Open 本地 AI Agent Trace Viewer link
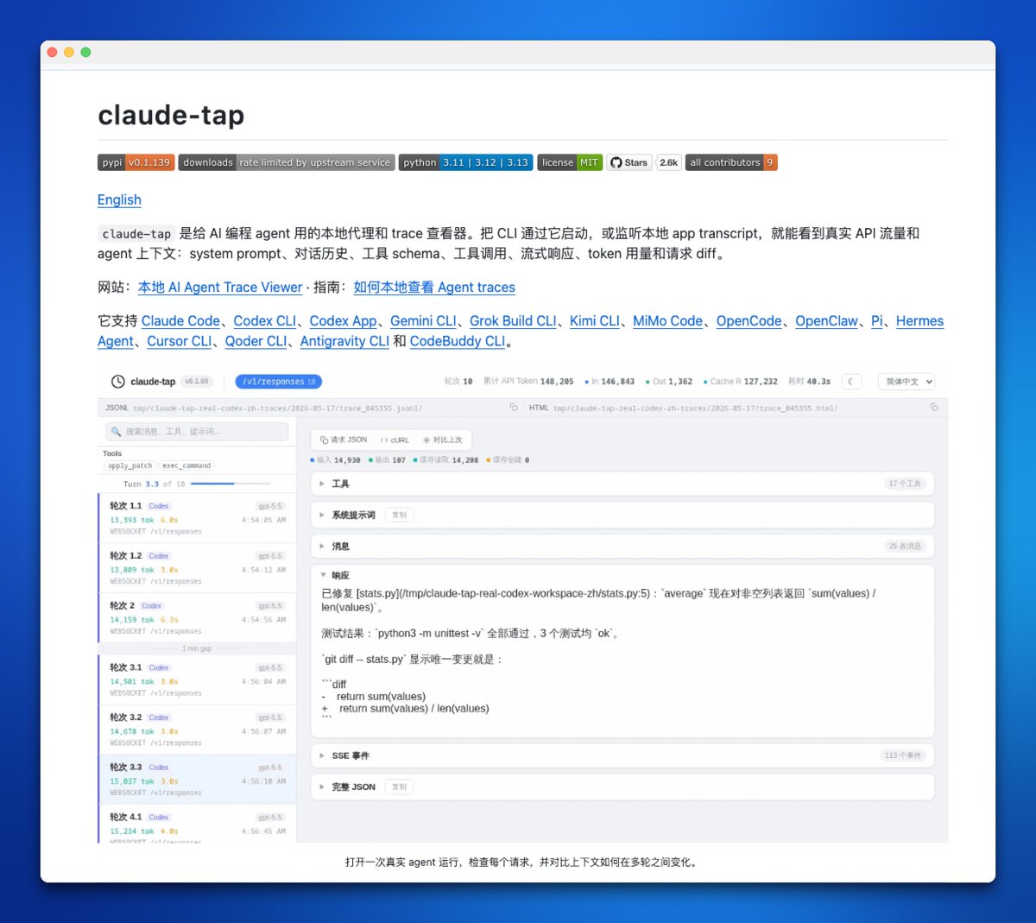The height and width of the screenshot is (923, 1036). click(220, 288)
